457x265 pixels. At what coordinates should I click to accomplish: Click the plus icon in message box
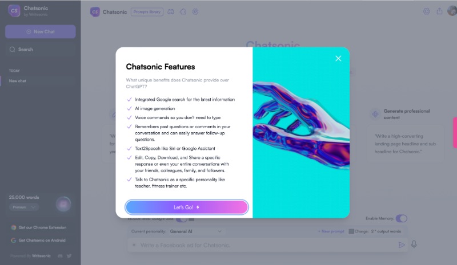coord(134,245)
